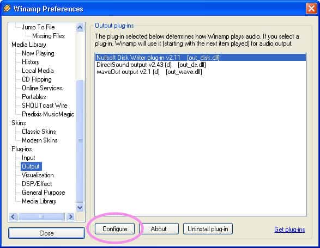
Task: Open the Get plug-ins link
Action: tap(289, 230)
